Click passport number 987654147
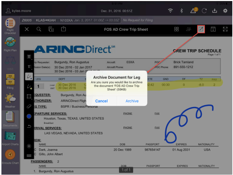The image size is (233, 175). (x=153, y=150)
